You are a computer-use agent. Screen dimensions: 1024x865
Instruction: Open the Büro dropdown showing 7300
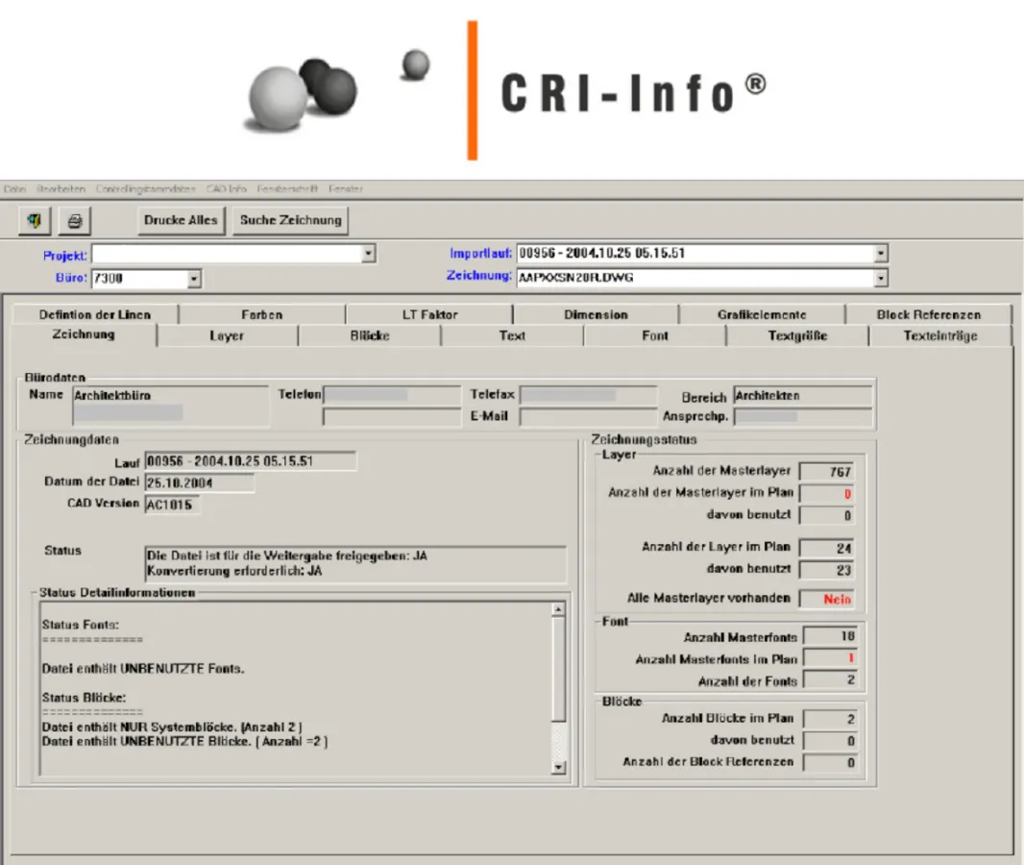[x=196, y=278]
